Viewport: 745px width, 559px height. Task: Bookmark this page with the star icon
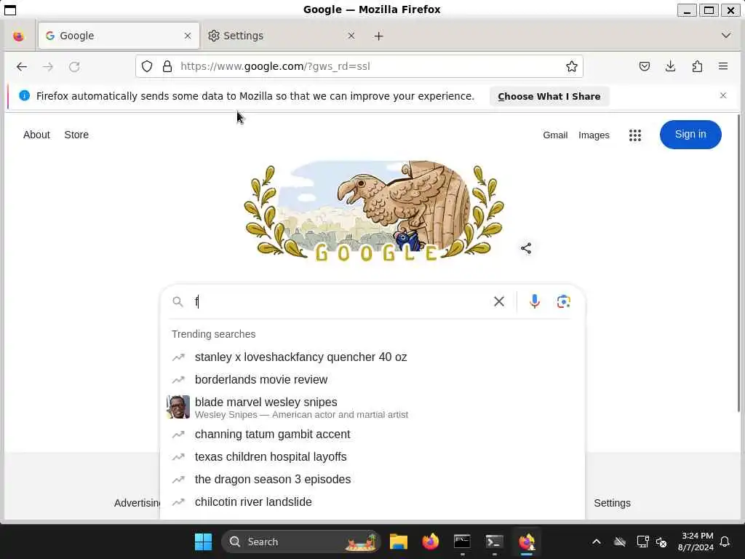click(572, 66)
